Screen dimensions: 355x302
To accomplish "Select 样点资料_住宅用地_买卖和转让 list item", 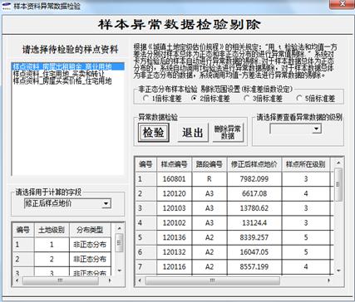I will (x=68, y=74).
